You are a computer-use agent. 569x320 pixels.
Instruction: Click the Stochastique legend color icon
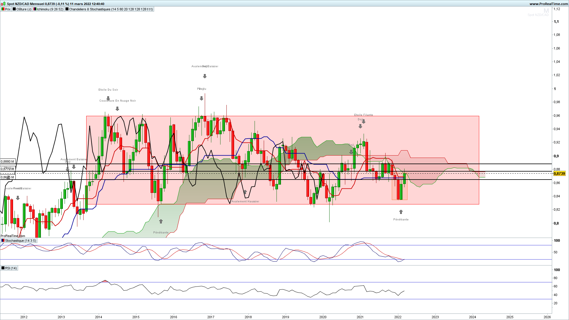click(x=3, y=241)
